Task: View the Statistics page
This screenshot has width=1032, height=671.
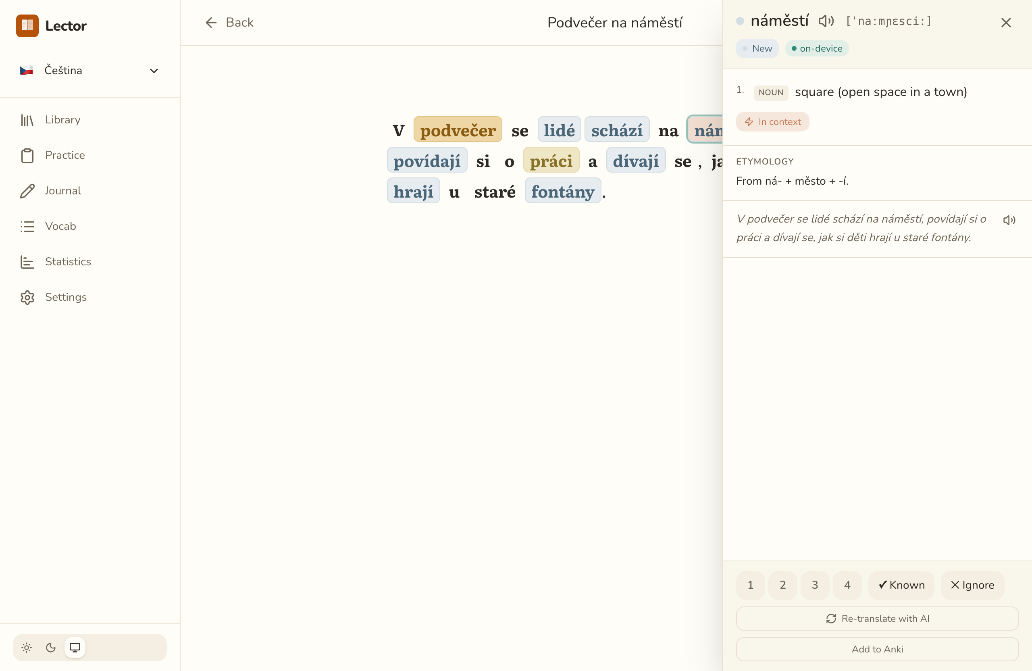Action: coord(89,262)
